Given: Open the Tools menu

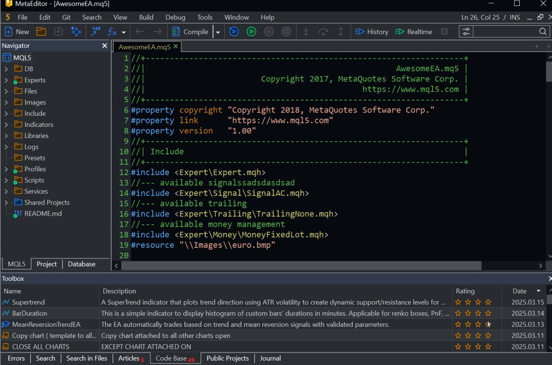Looking at the screenshot, I should coord(205,17).
